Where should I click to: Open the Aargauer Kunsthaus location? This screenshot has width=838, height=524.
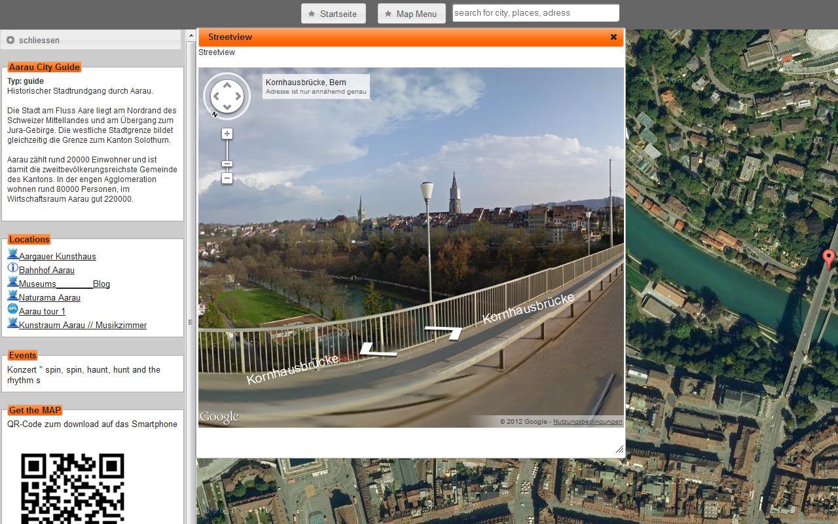click(x=58, y=257)
